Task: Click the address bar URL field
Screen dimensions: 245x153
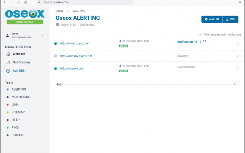Action: (x=85, y=2)
